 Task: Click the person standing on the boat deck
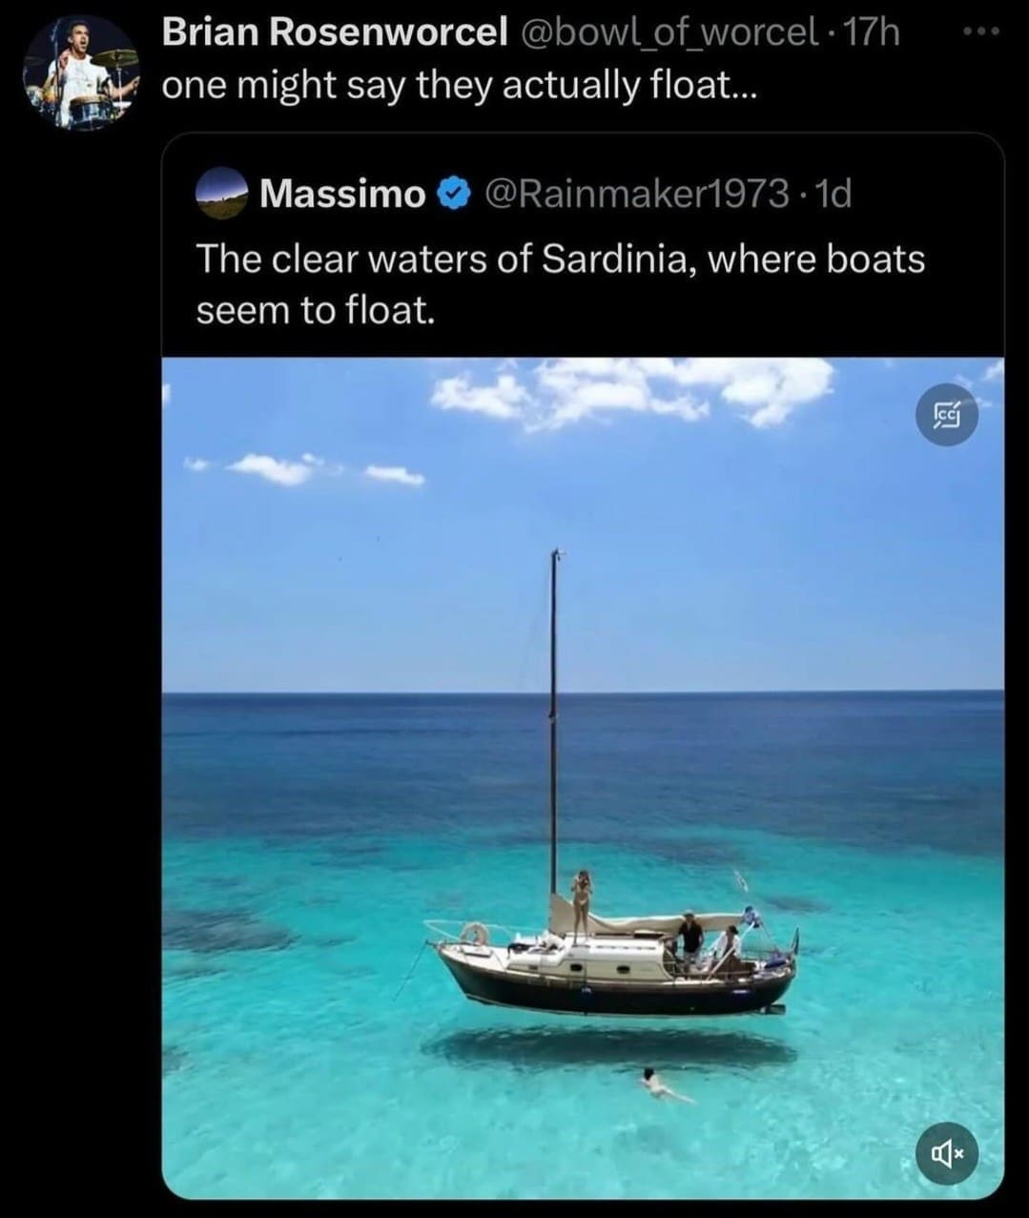click(x=581, y=901)
